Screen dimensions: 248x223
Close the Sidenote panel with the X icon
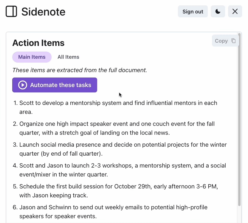point(235,11)
